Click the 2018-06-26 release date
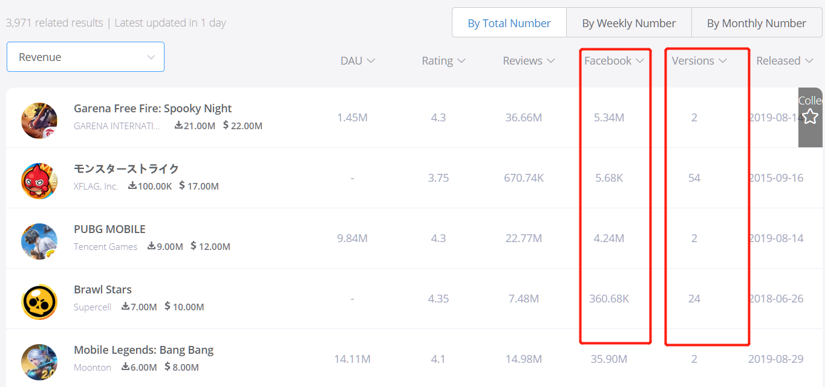Image resolution: width=825 pixels, height=387 pixels. 776,298
